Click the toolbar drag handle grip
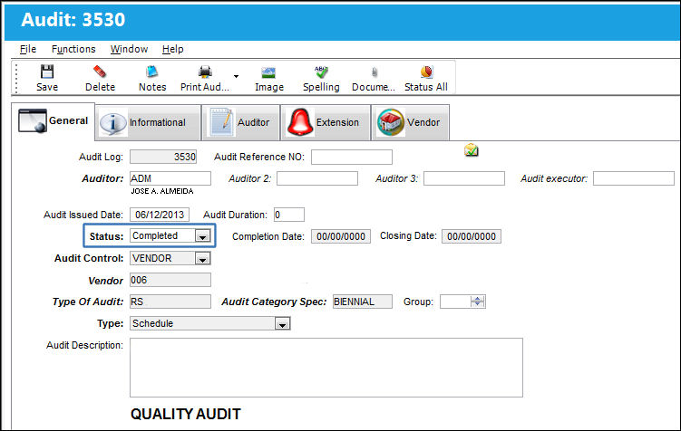This screenshot has height=431, width=681. coord(16,78)
